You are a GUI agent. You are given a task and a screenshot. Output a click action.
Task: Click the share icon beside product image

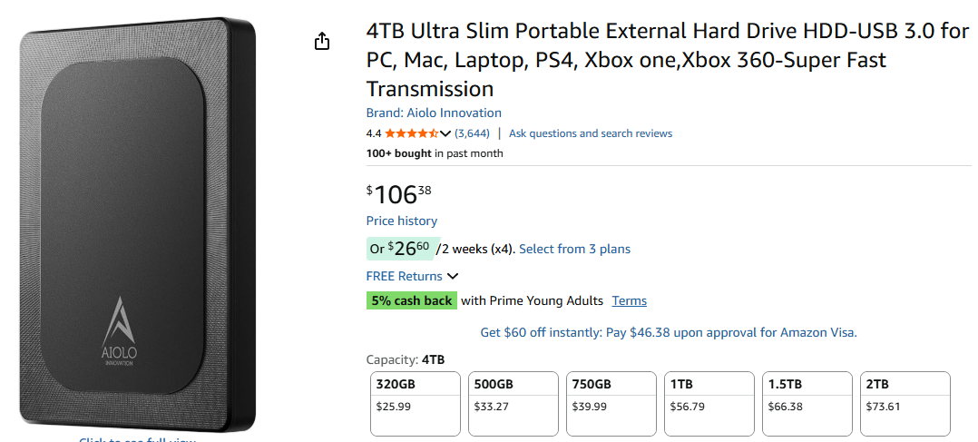coord(321,42)
